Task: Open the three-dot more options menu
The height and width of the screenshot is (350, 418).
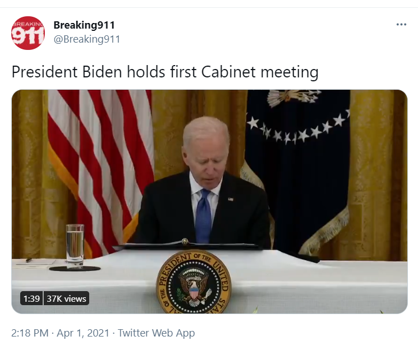Action: click(401, 25)
